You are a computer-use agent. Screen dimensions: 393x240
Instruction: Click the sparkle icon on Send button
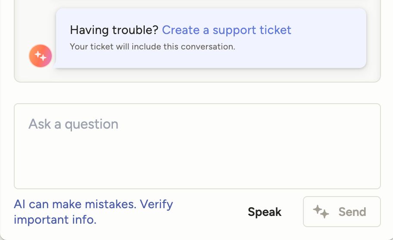pos(321,212)
